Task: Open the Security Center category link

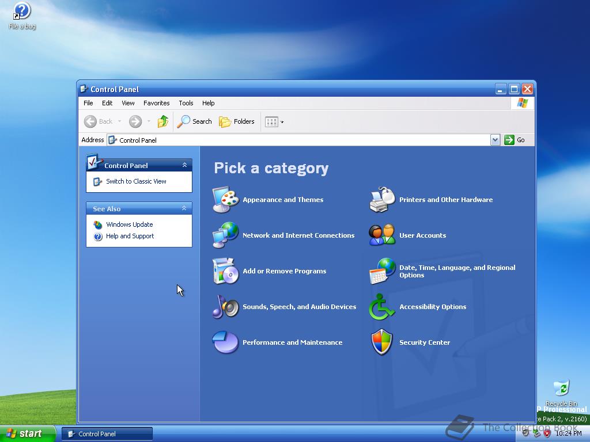Action: coord(425,342)
